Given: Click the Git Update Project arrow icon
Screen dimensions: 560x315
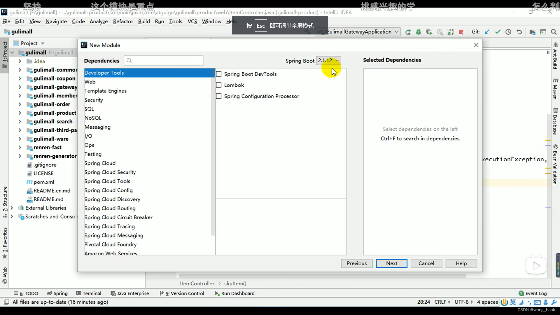Looking at the screenshot, I should tap(487, 32).
